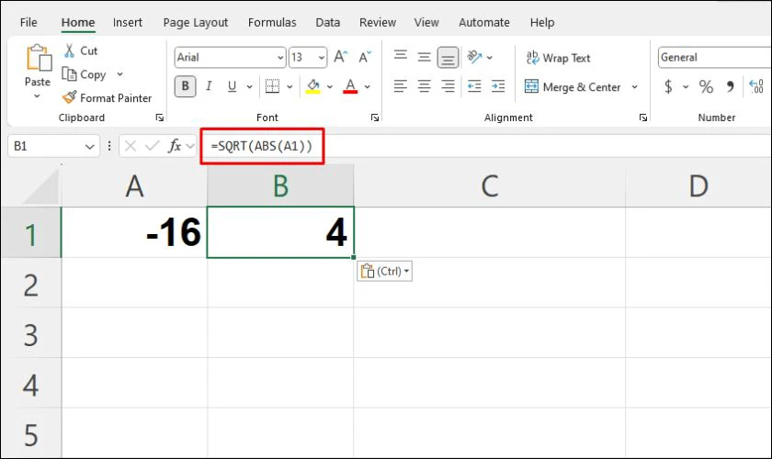Toggle Bold formatting

pyautogui.click(x=185, y=86)
